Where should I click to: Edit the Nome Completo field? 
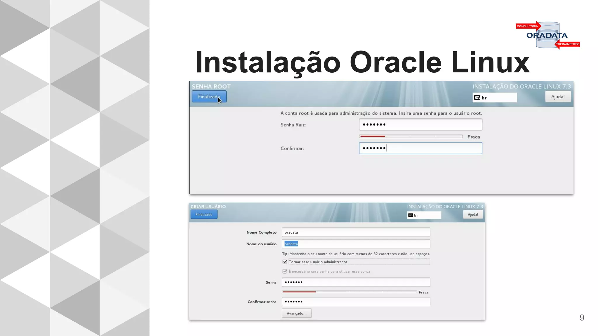(x=356, y=232)
